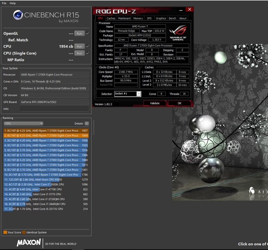The image size is (268, 250).
Task: Click the panel divider handle beside Ranking
Action: [x=94, y=127]
